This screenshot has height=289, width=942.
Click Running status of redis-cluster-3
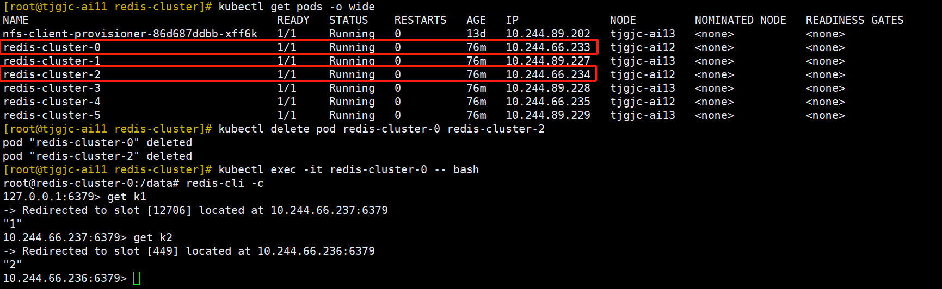352,88
